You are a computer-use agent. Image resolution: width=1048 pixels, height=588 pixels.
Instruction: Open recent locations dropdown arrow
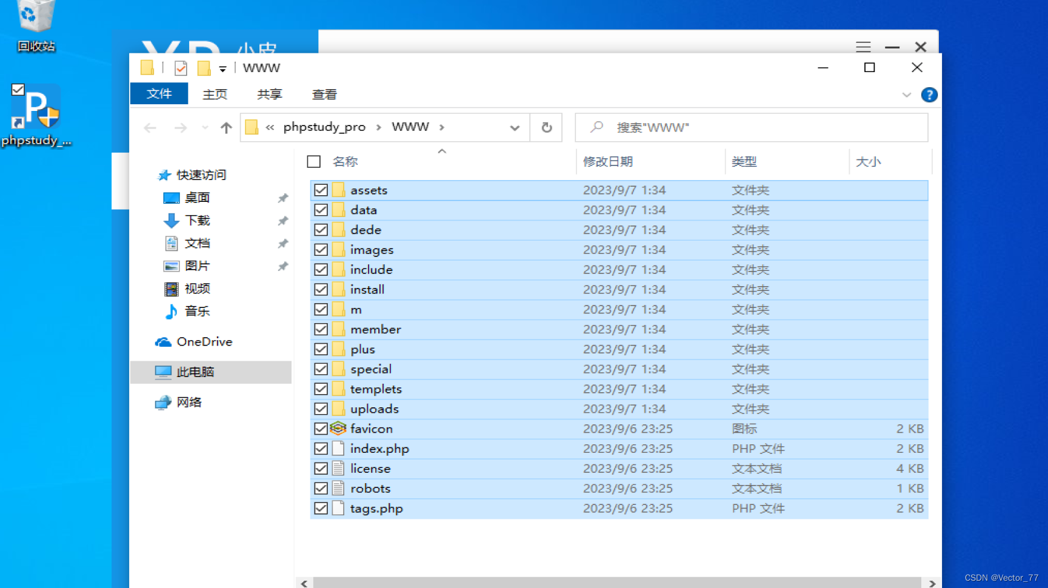click(205, 128)
